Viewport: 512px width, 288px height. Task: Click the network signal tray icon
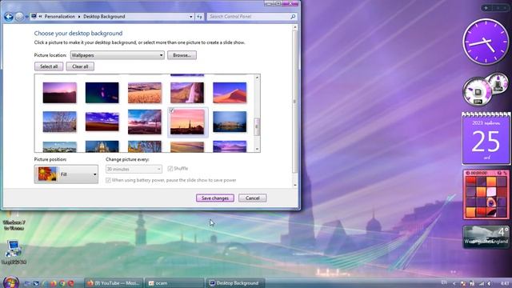click(481, 283)
